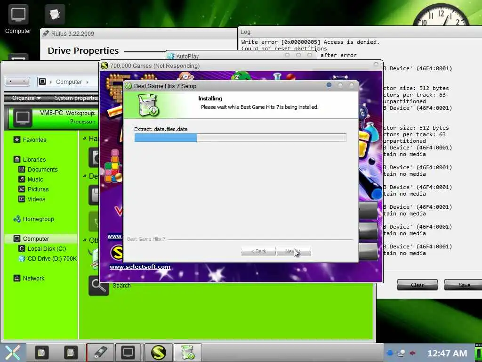
Task: Click 'Extract: data.files.data' status text
Action: tap(161, 129)
